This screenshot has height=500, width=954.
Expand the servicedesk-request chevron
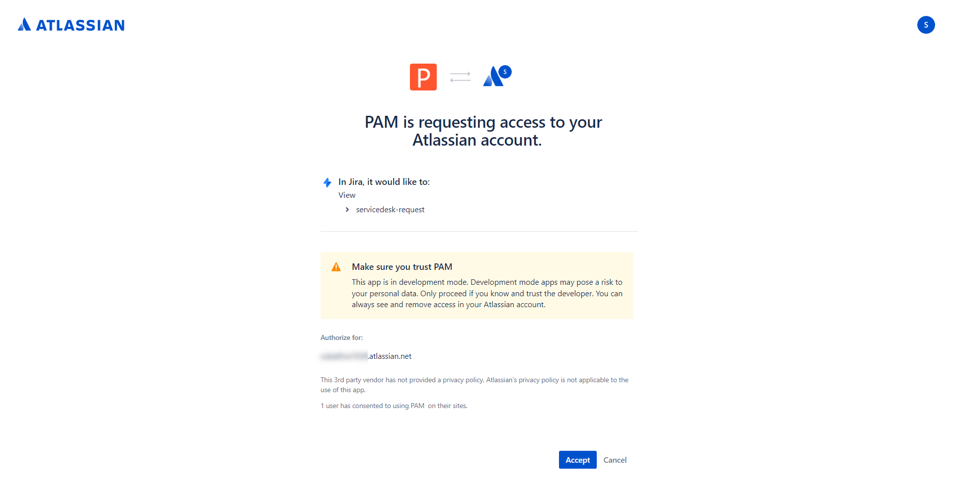coord(347,210)
